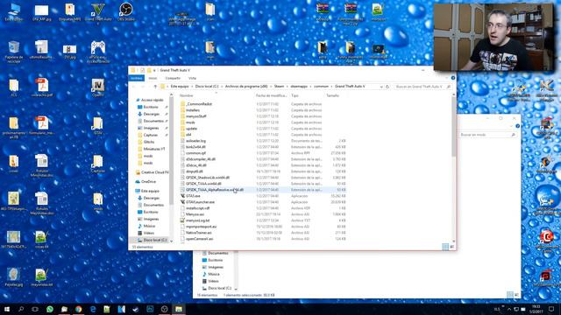Select Descargas under Acceso rápido
561x315 pixels.
click(x=151, y=114)
